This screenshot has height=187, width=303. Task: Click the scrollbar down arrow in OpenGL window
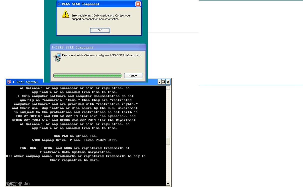coord(168,184)
